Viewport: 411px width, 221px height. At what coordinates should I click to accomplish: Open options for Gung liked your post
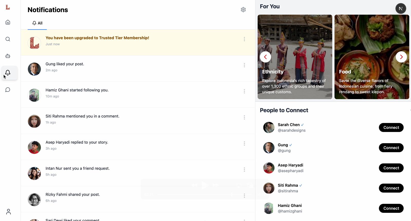point(244,65)
